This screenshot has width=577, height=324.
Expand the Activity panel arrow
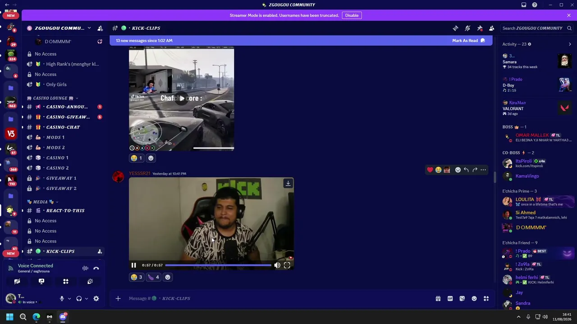click(570, 44)
